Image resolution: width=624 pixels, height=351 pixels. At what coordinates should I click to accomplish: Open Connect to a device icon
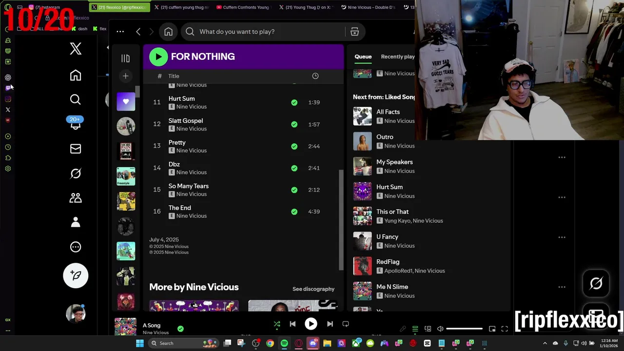click(428, 329)
